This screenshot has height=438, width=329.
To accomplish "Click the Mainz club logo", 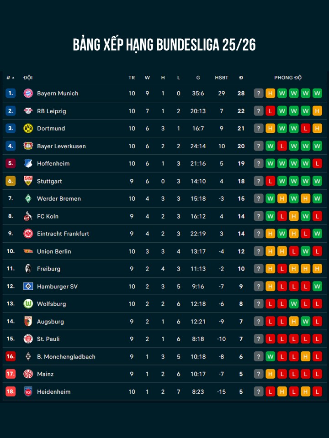I will 28,374.
